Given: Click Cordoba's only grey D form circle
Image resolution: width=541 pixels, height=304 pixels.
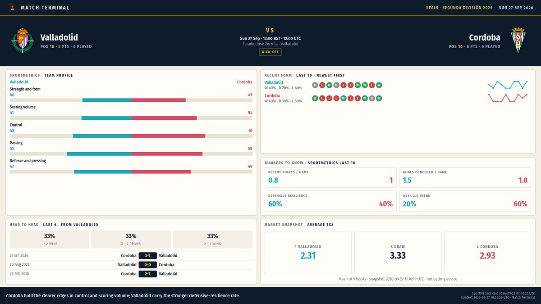Looking at the screenshot, I should coord(372,98).
